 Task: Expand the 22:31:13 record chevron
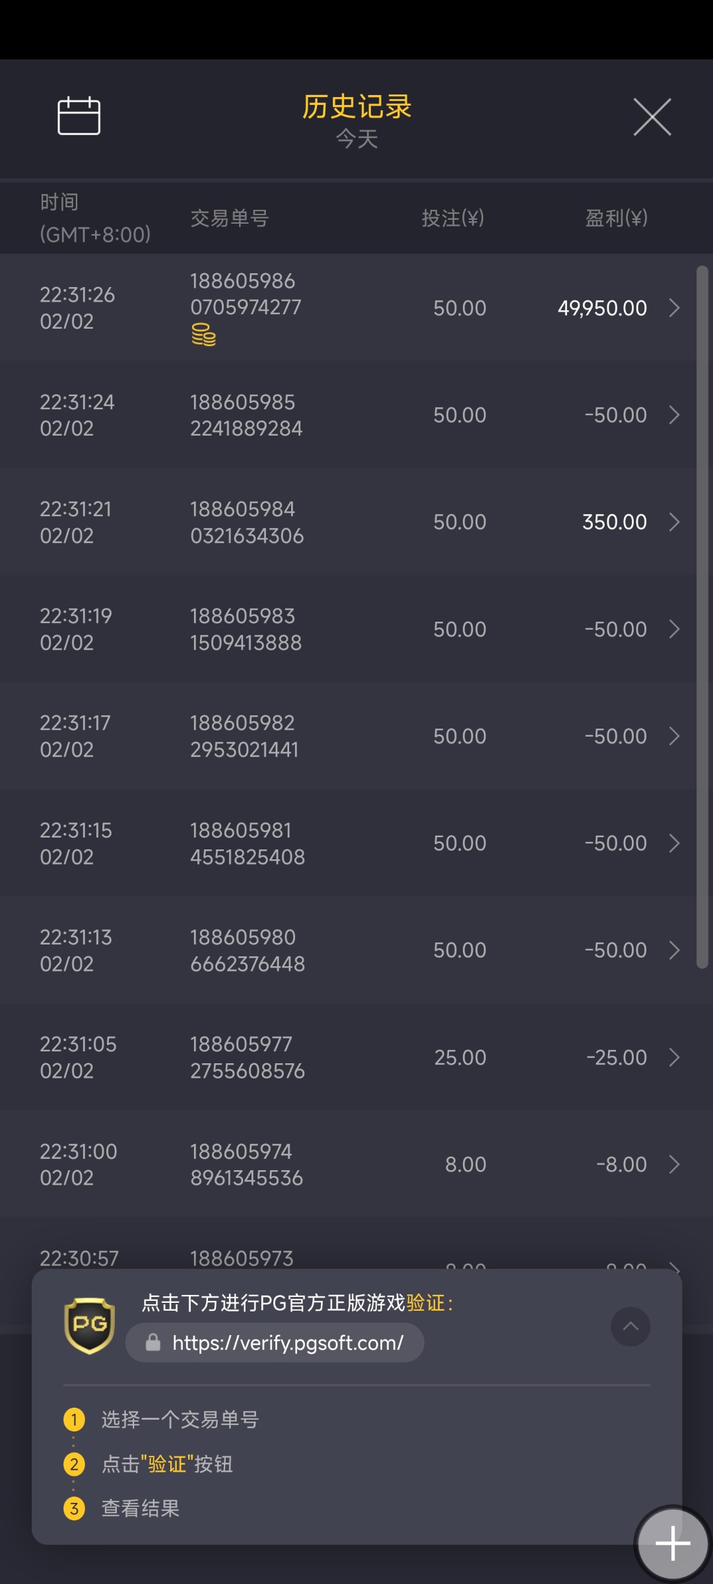click(674, 950)
